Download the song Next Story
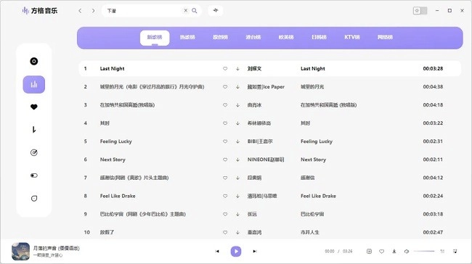This screenshot has width=472, height=264. coord(237,160)
